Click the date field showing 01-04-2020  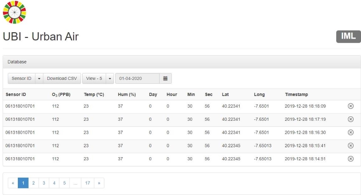137,79
